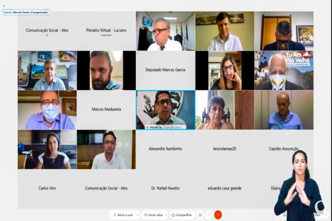Click the crossed-out camera icon
332x221 pixels.
click(146, 215)
